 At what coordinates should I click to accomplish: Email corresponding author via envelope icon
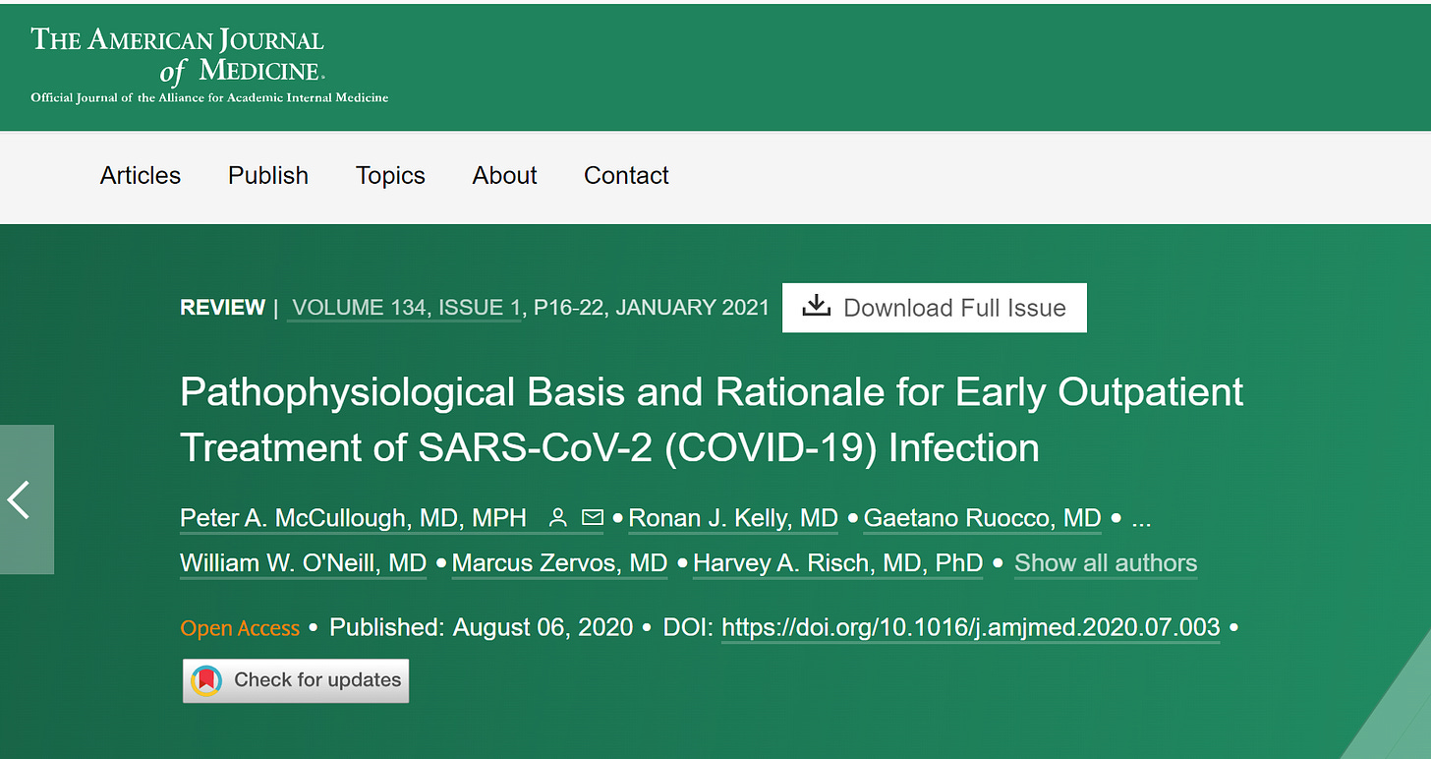coord(592,517)
